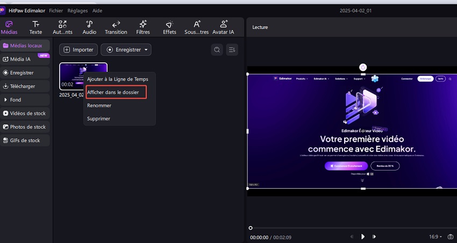Open the Filtres tab
The width and height of the screenshot is (457, 243).
coord(143,27)
